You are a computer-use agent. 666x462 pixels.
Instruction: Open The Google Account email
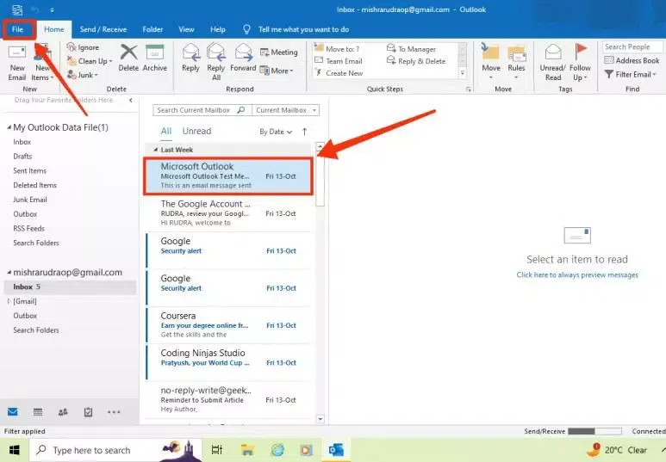point(228,213)
